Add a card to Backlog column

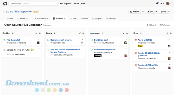(x=40, y=33)
